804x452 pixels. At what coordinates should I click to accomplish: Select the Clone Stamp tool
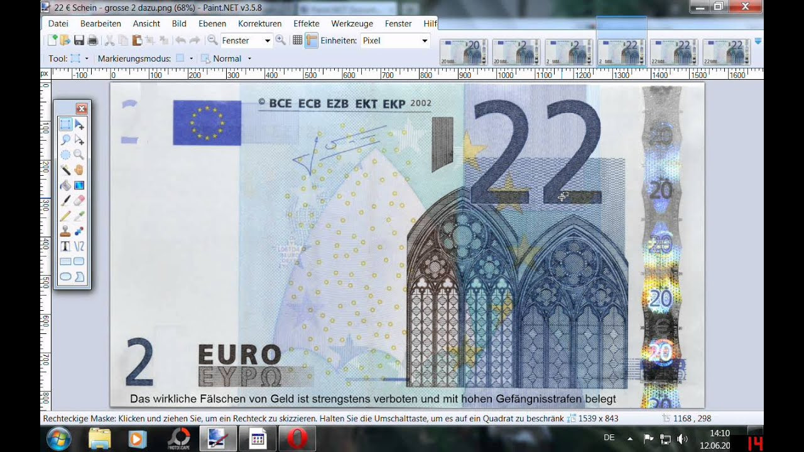(x=65, y=231)
